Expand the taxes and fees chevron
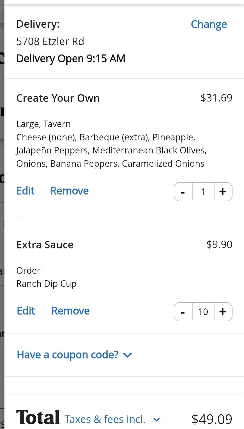This screenshot has height=429, width=244. pyautogui.click(x=156, y=419)
